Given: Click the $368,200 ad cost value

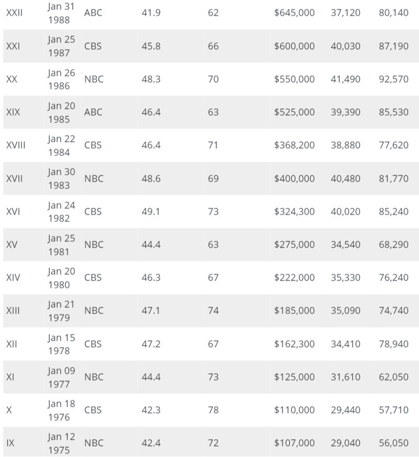Looking at the screenshot, I should (294, 145).
